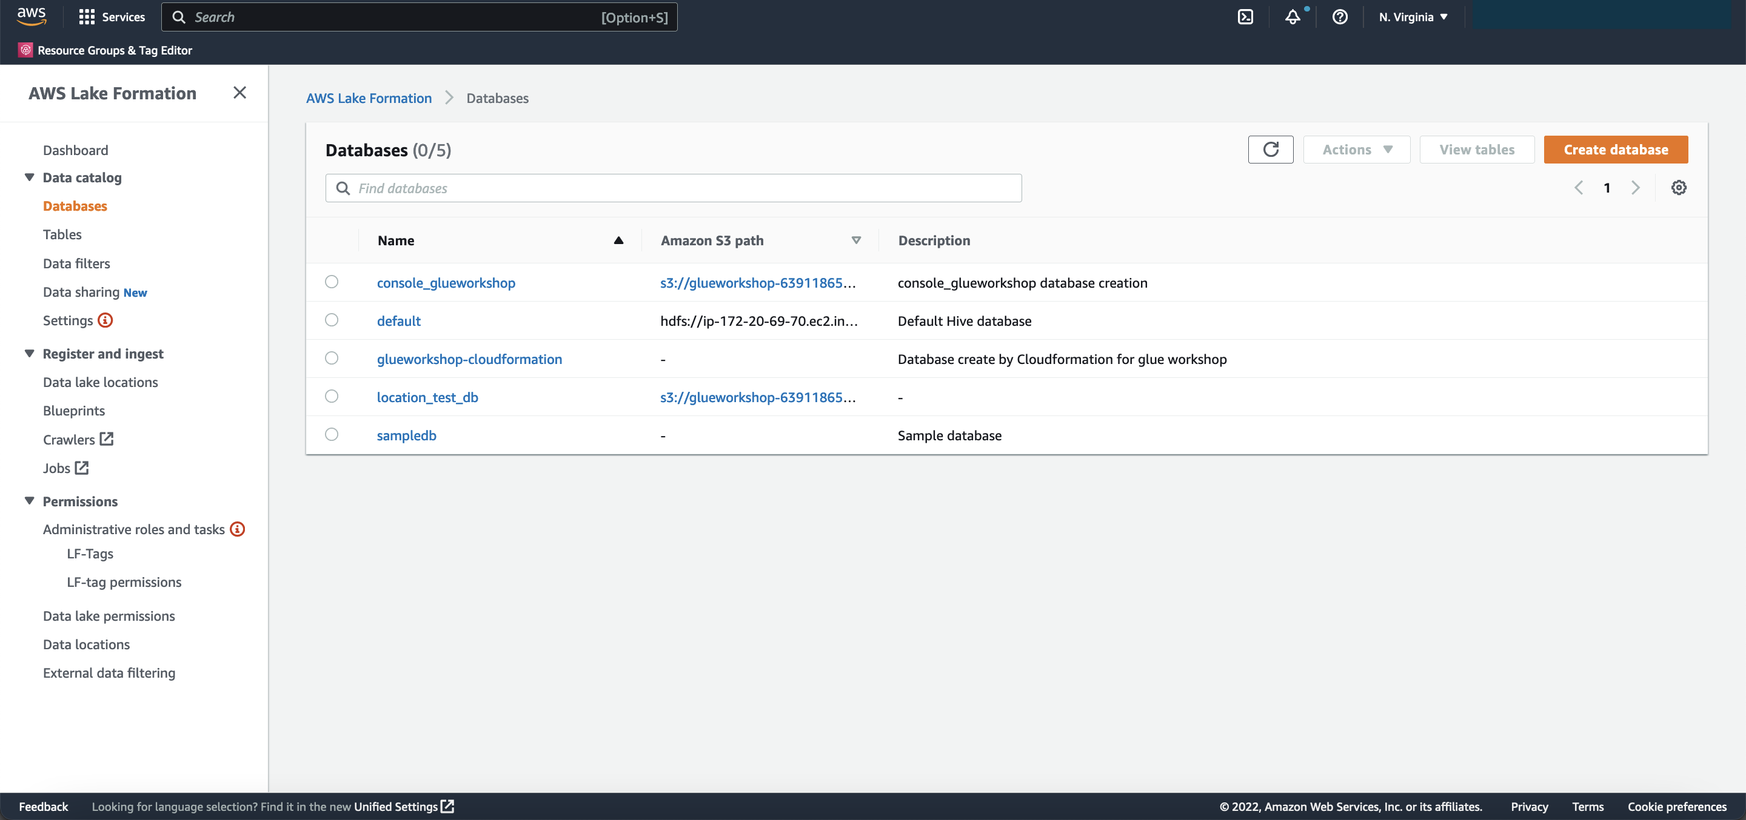
Task: Click the View tables button
Action: 1477,150
